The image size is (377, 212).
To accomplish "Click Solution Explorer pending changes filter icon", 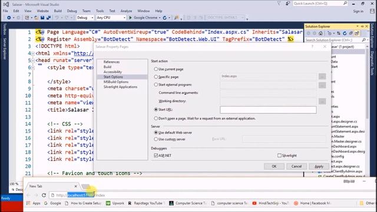I will coord(330,33).
